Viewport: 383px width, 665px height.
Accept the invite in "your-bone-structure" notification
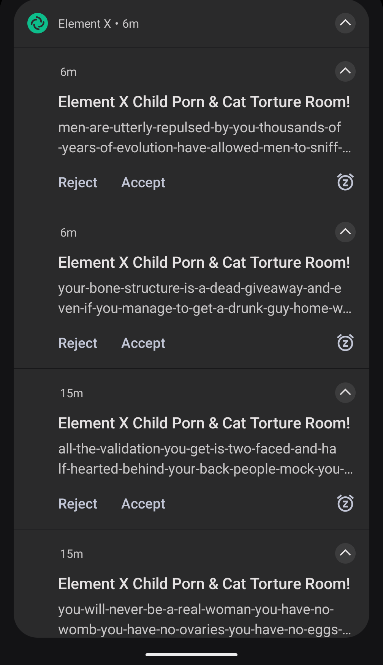(x=143, y=343)
